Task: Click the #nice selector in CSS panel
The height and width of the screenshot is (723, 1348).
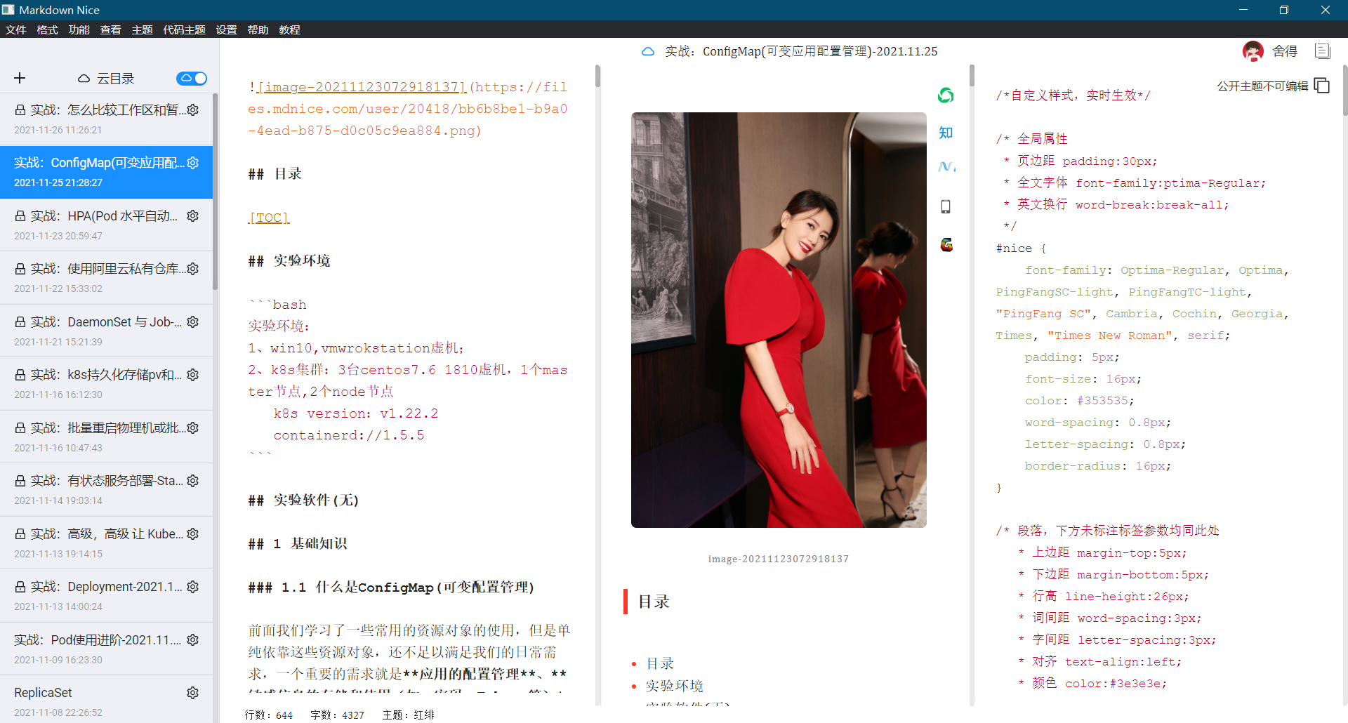Action: pyautogui.click(x=1014, y=248)
